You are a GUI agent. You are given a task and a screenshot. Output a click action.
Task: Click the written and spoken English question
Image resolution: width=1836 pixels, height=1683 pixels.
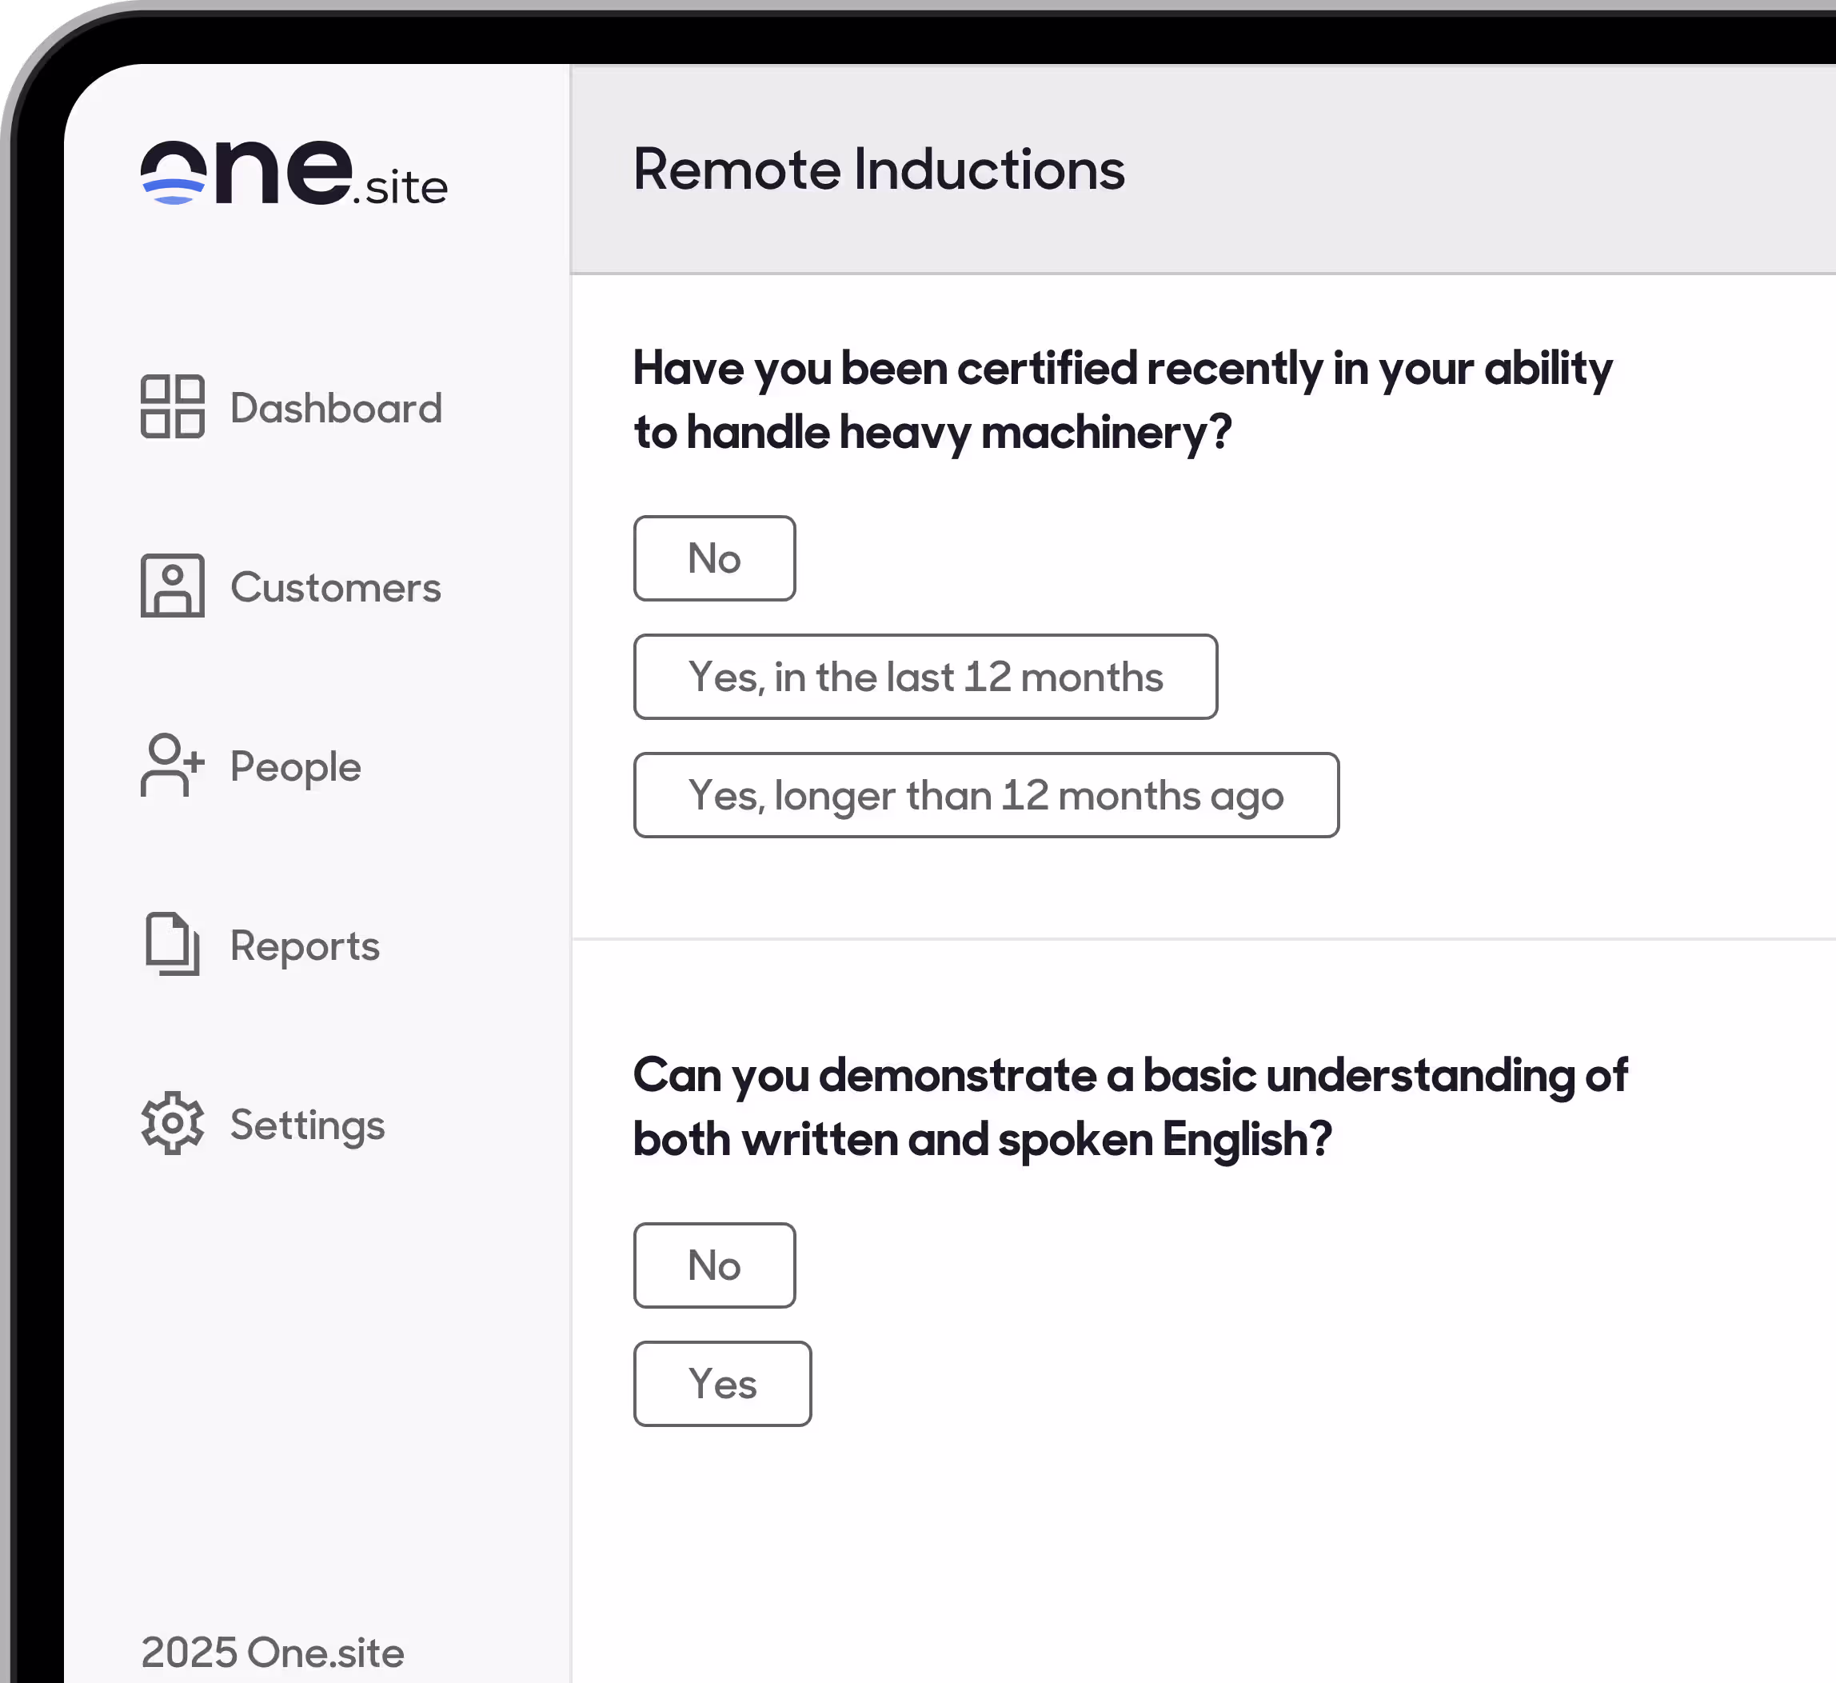coord(1129,1107)
